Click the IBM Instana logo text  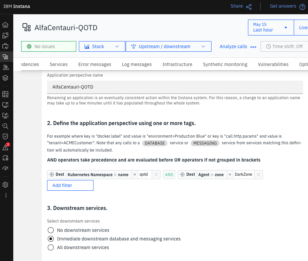[17, 7]
